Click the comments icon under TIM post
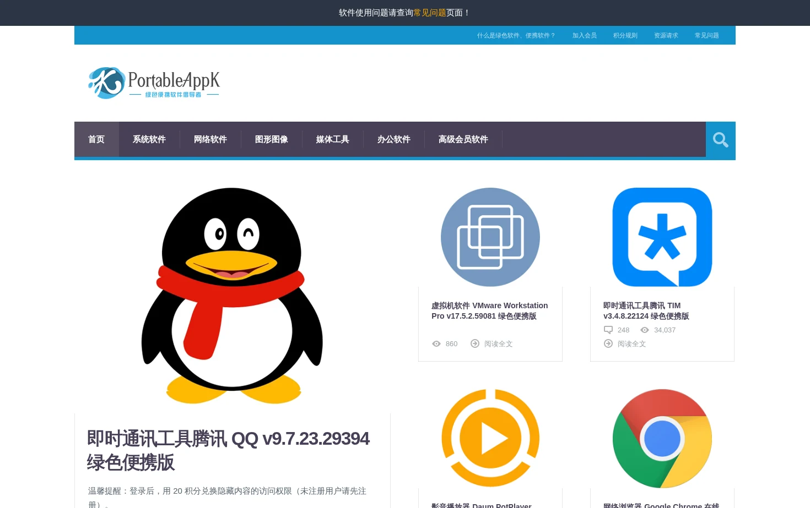 click(608, 330)
